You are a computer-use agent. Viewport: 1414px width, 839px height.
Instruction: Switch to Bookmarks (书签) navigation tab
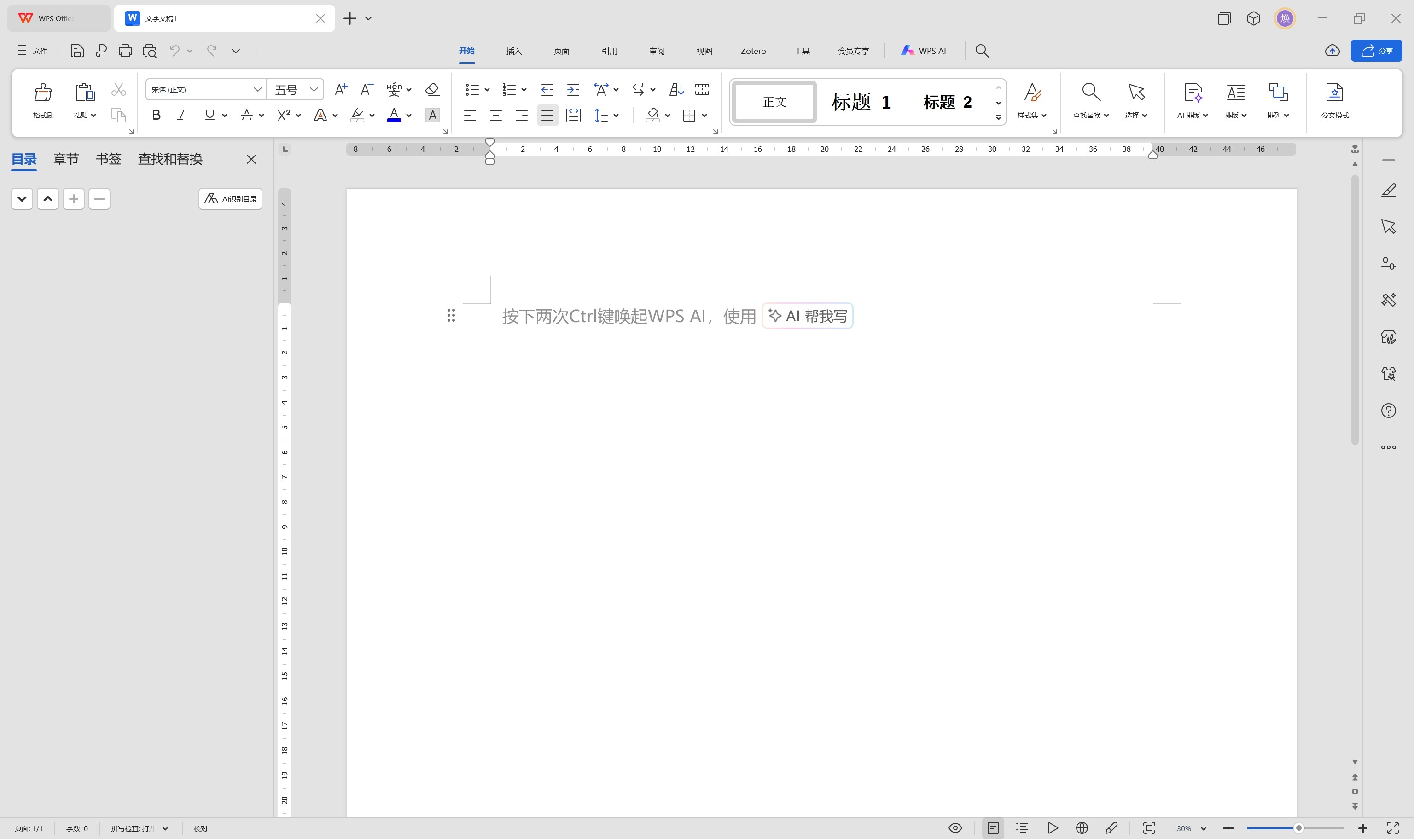click(x=109, y=159)
